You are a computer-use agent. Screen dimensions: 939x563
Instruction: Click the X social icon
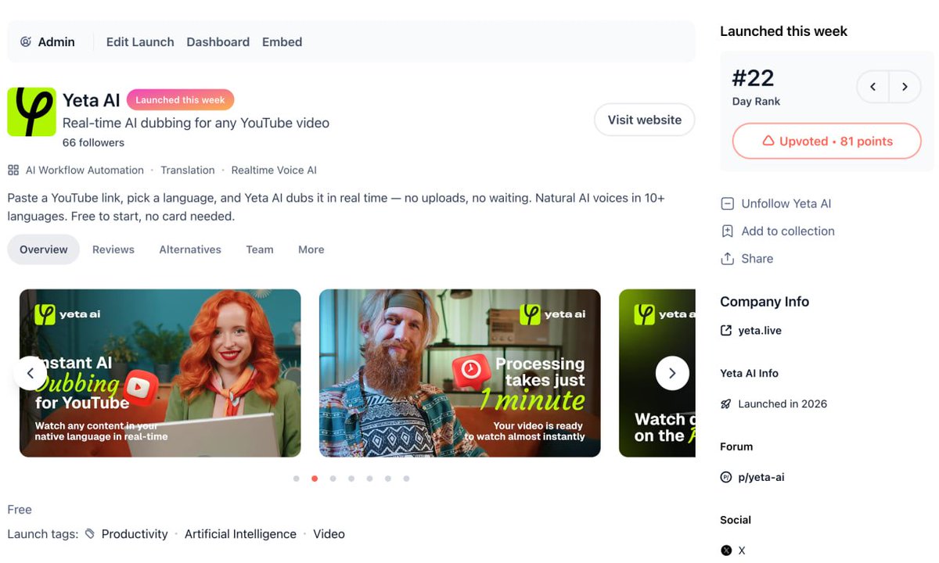[726, 550]
